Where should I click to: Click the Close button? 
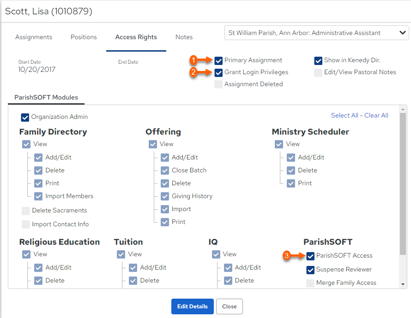[230, 306]
